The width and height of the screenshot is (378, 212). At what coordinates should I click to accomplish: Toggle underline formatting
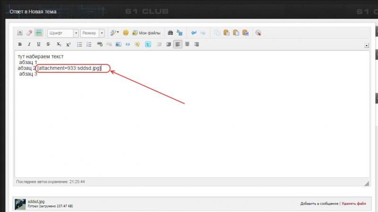38,44
